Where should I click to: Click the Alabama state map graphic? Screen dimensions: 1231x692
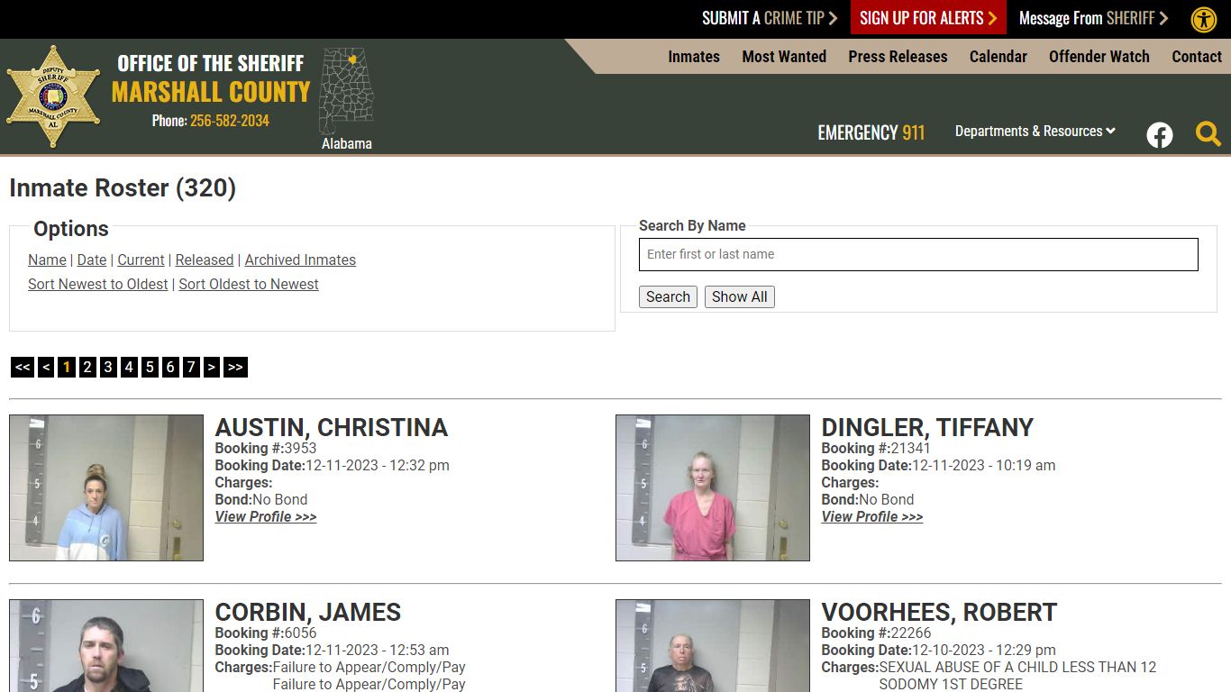click(347, 91)
